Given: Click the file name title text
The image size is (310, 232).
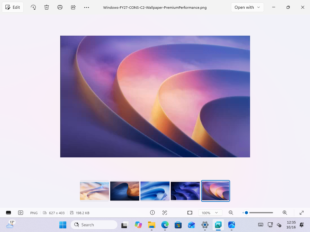Looking at the screenshot, I should (x=155, y=8).
